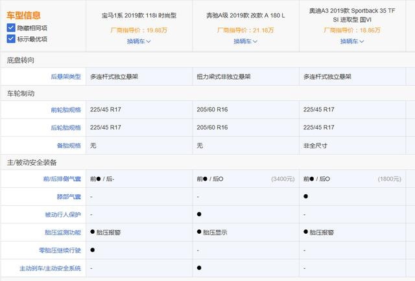Viewport: 415px width, 281px height.
Task: Open the 后轮胎规格 parameter link
Action: point(65,128)
